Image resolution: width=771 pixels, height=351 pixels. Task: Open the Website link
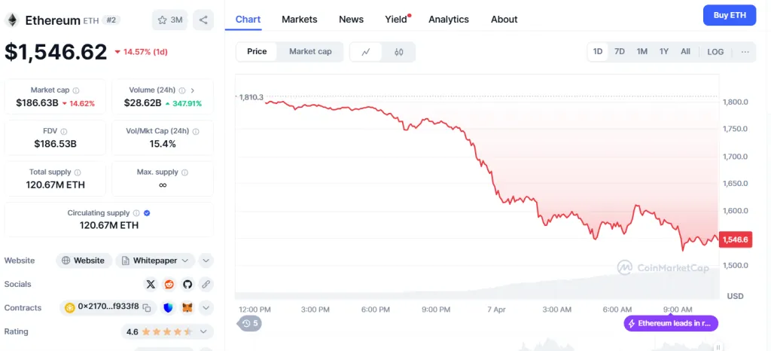click(84, 261)
